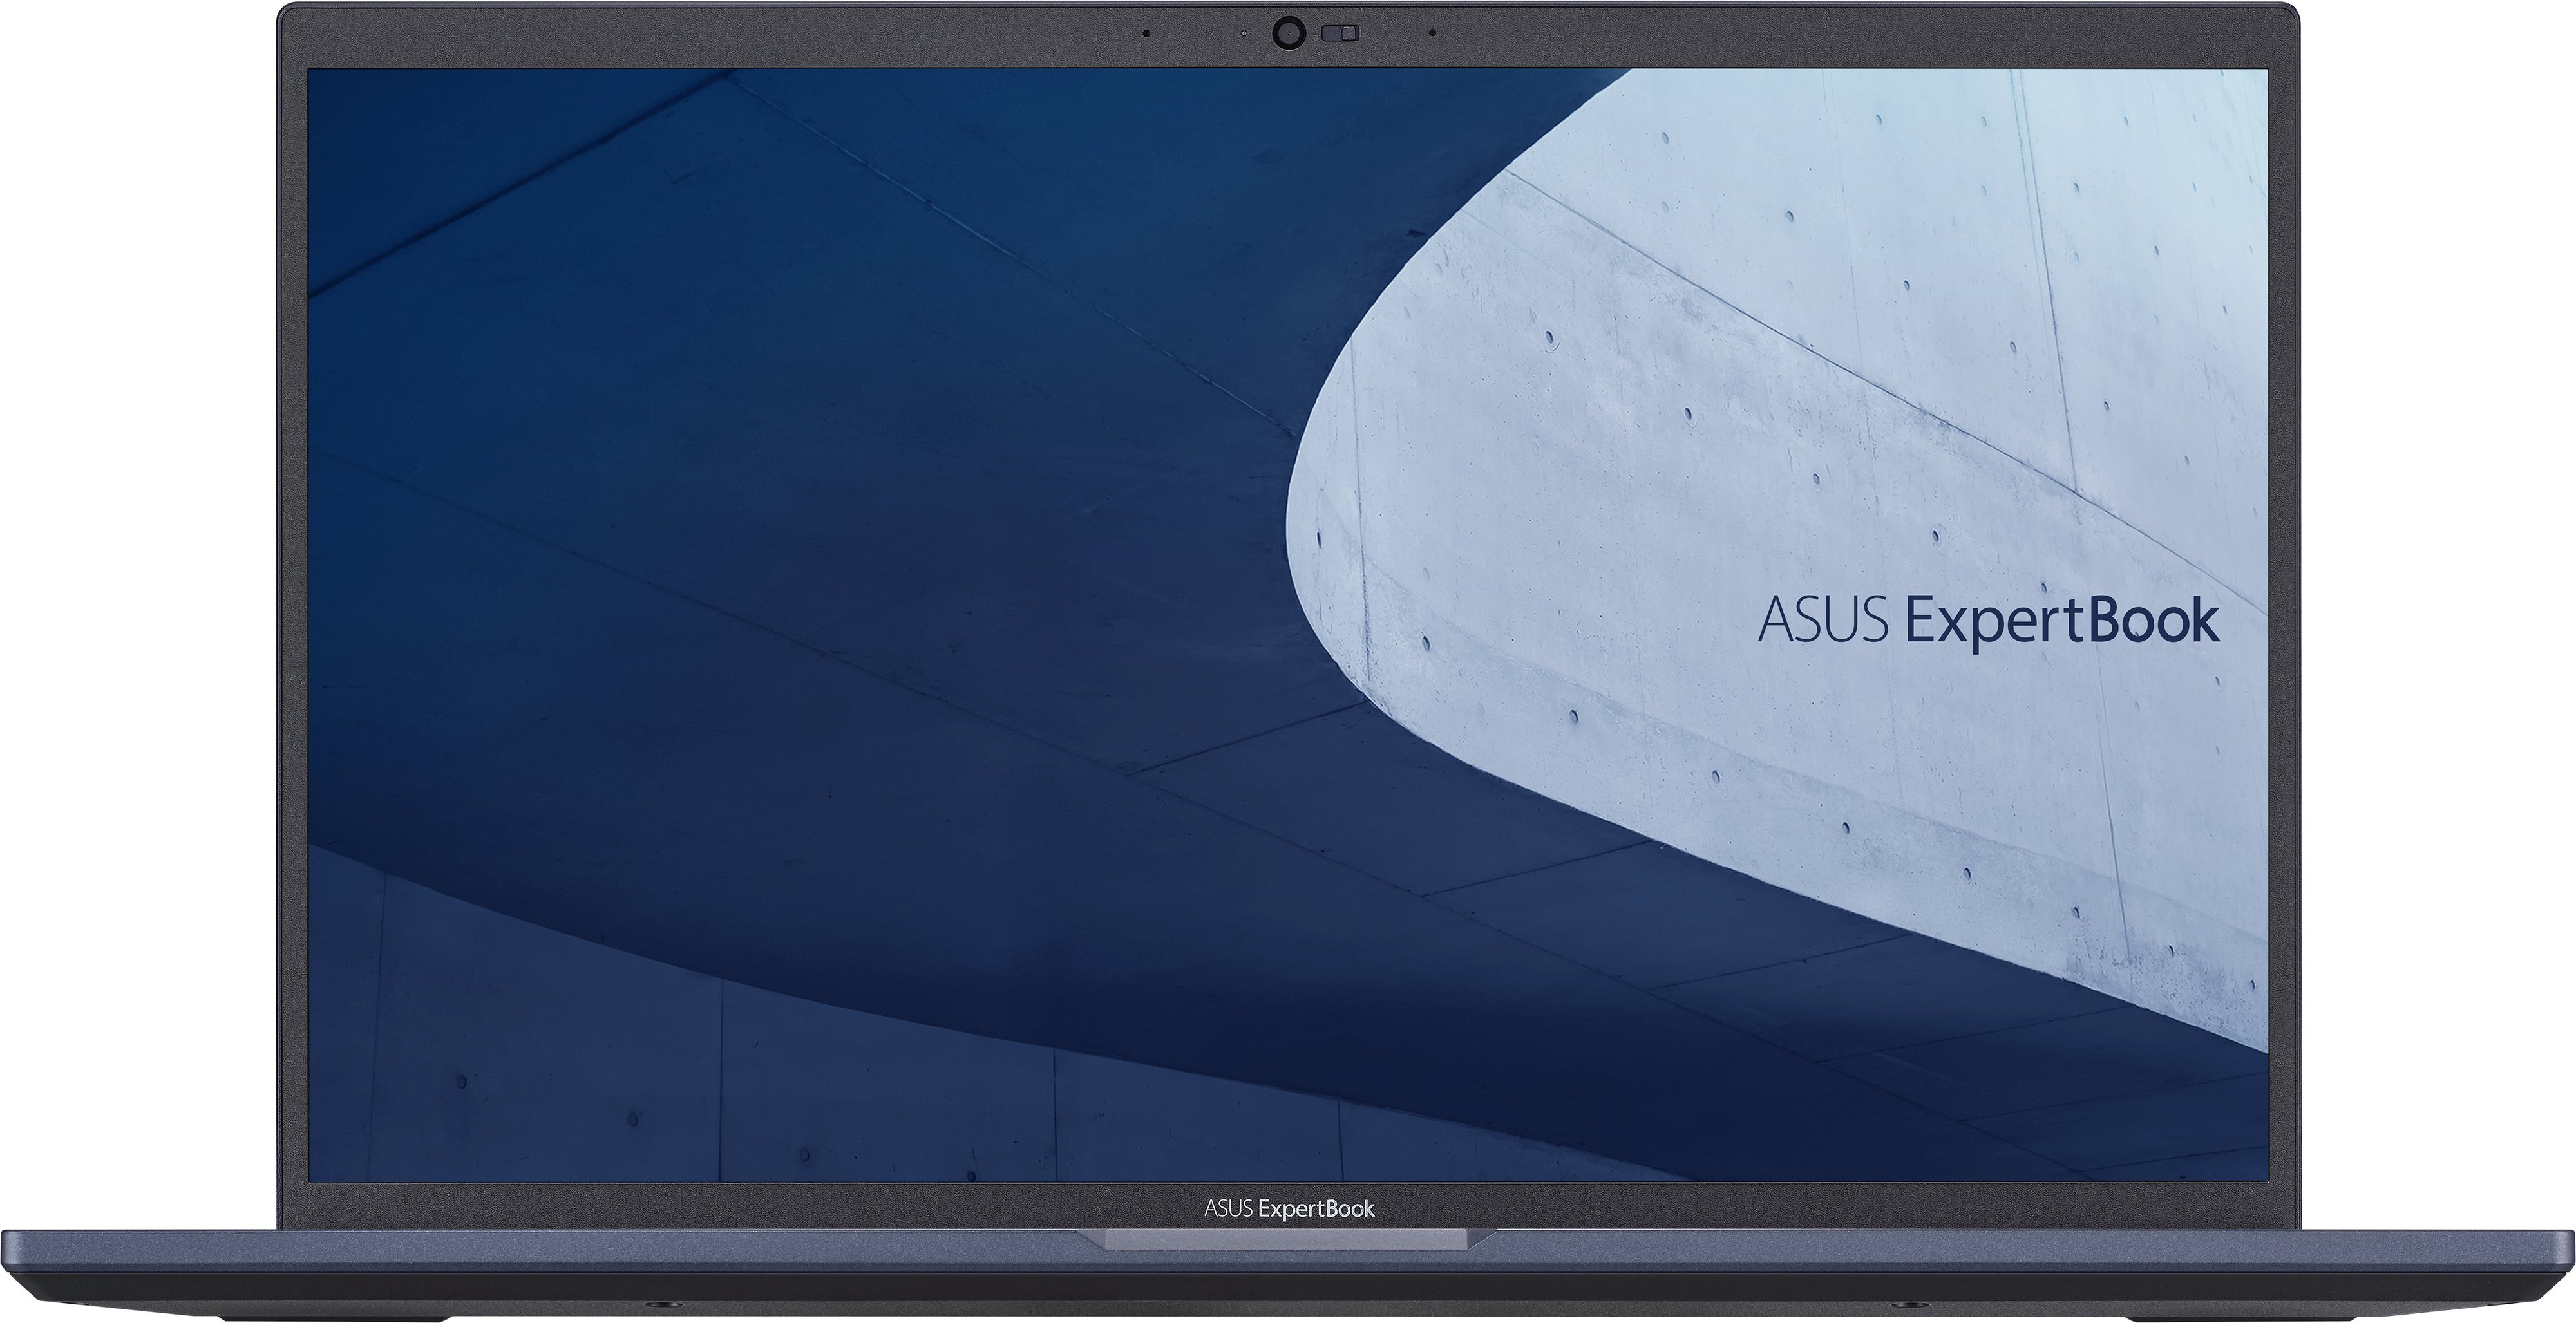
Task: Click the right microphone hole on bezel
Action: click(1432, 33)
